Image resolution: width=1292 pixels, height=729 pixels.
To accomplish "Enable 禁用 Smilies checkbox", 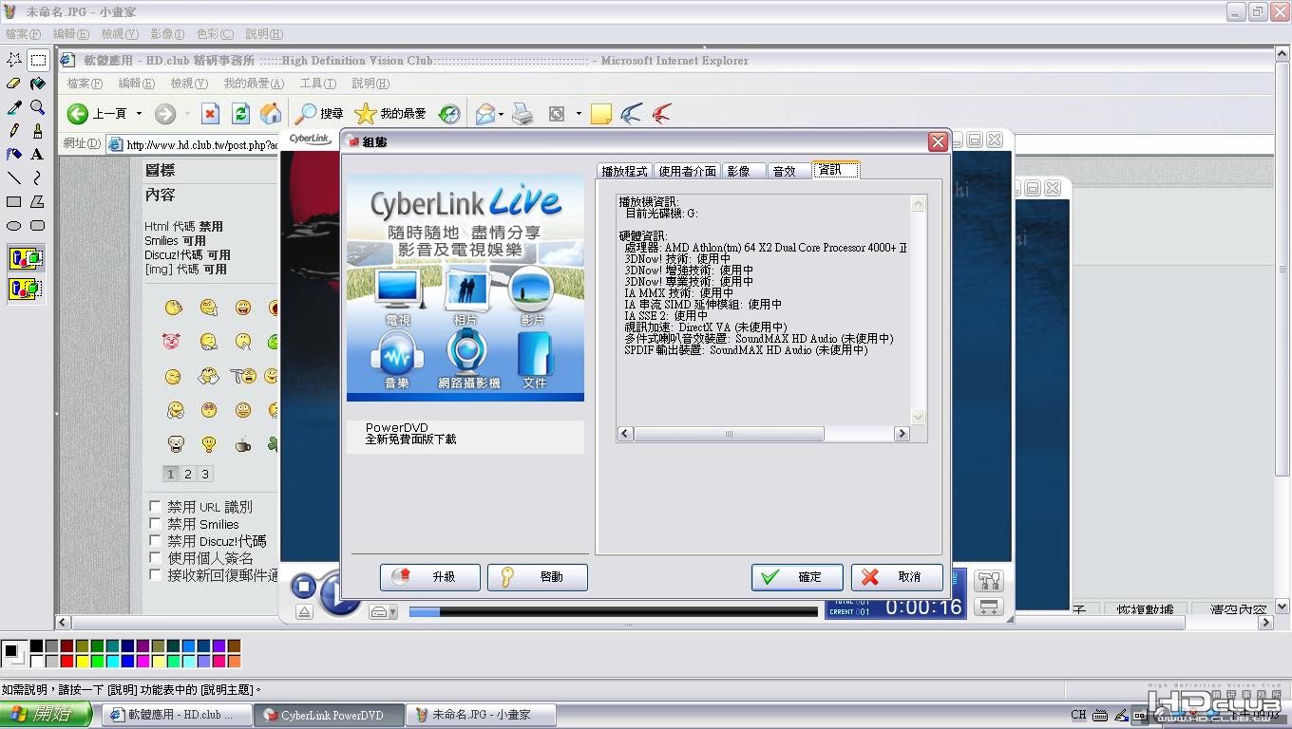I will click(155, 524).
